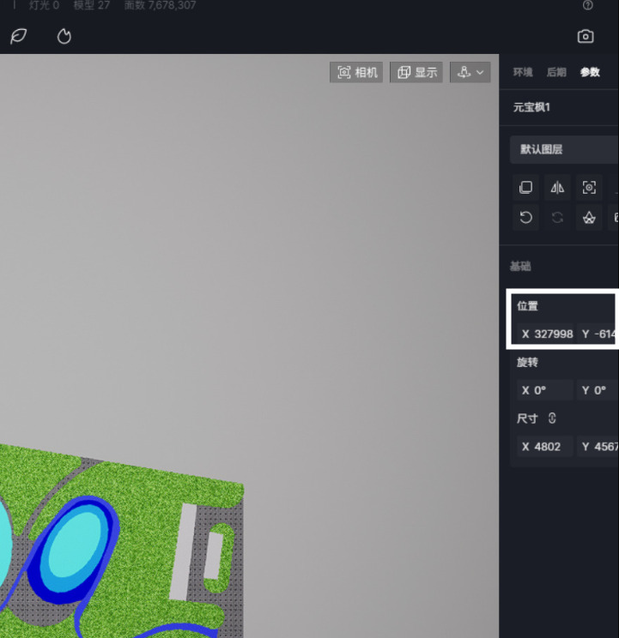Click the camera screenshot icon

[586, 36]
